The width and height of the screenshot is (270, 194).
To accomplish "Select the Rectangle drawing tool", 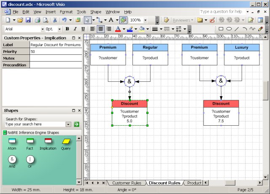I will click(x=221, y=29).
